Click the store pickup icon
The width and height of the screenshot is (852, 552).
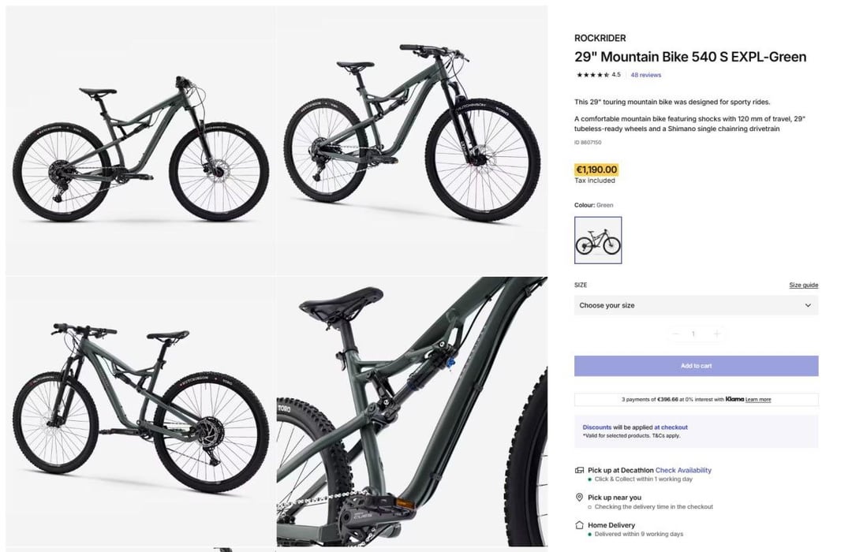click(579, 470)
